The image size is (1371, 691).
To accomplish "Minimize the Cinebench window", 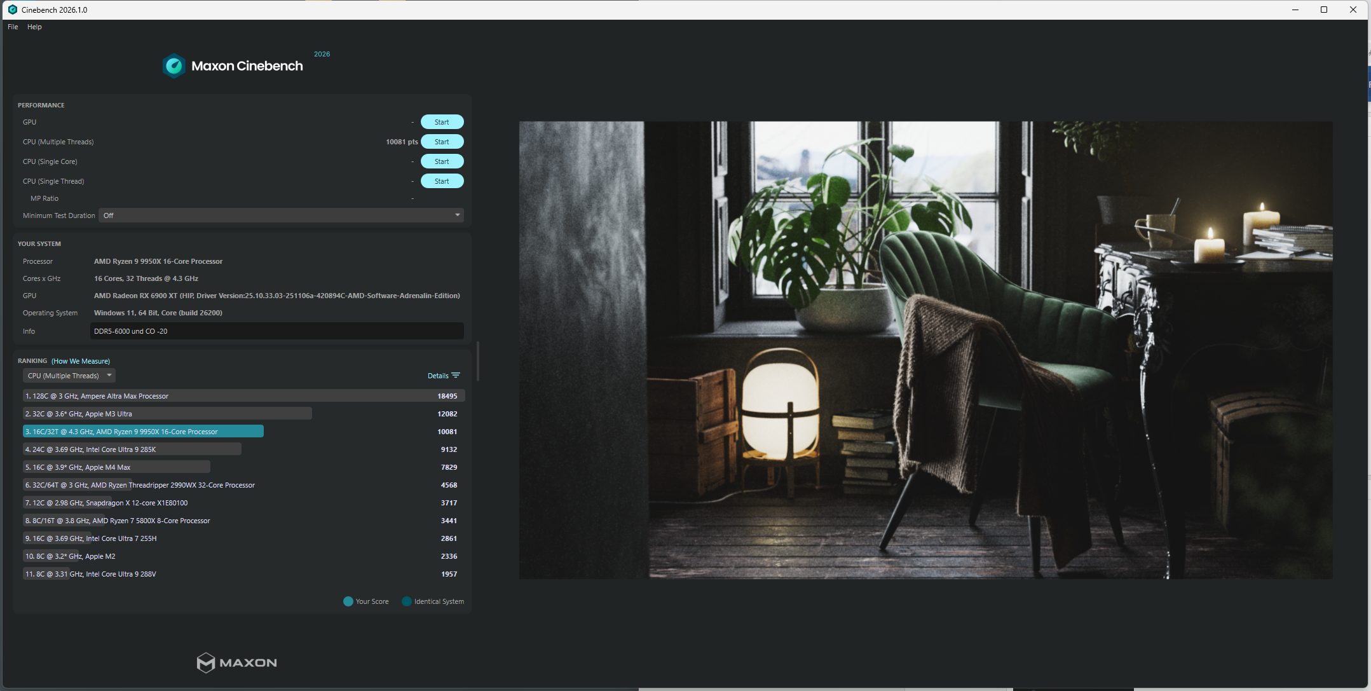I will click(x=1295, y=10).
